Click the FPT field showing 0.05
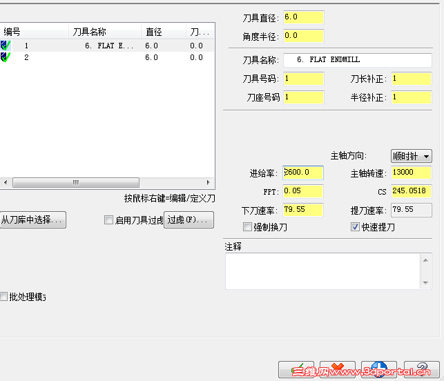Screen dimensions: 444x381 (303, 191)
